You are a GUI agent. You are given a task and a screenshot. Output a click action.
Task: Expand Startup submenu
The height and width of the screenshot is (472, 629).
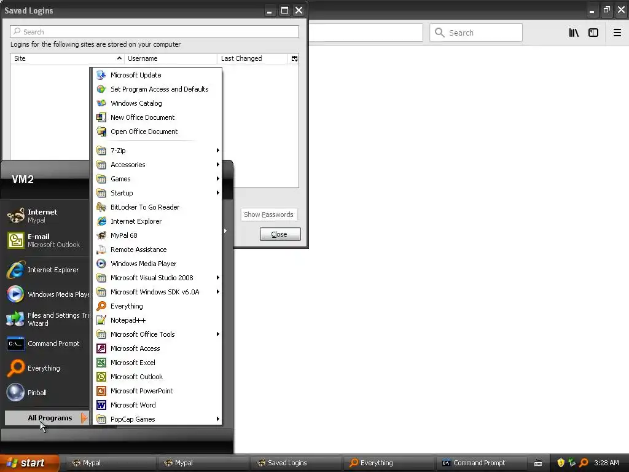point(157,193)
